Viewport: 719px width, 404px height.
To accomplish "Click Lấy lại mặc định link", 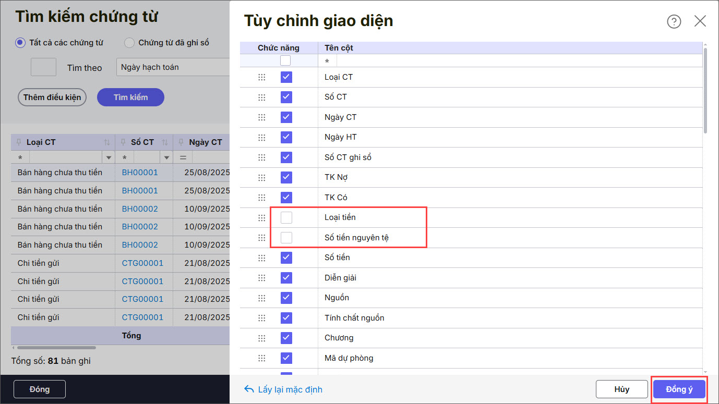I will click(283, 389).
